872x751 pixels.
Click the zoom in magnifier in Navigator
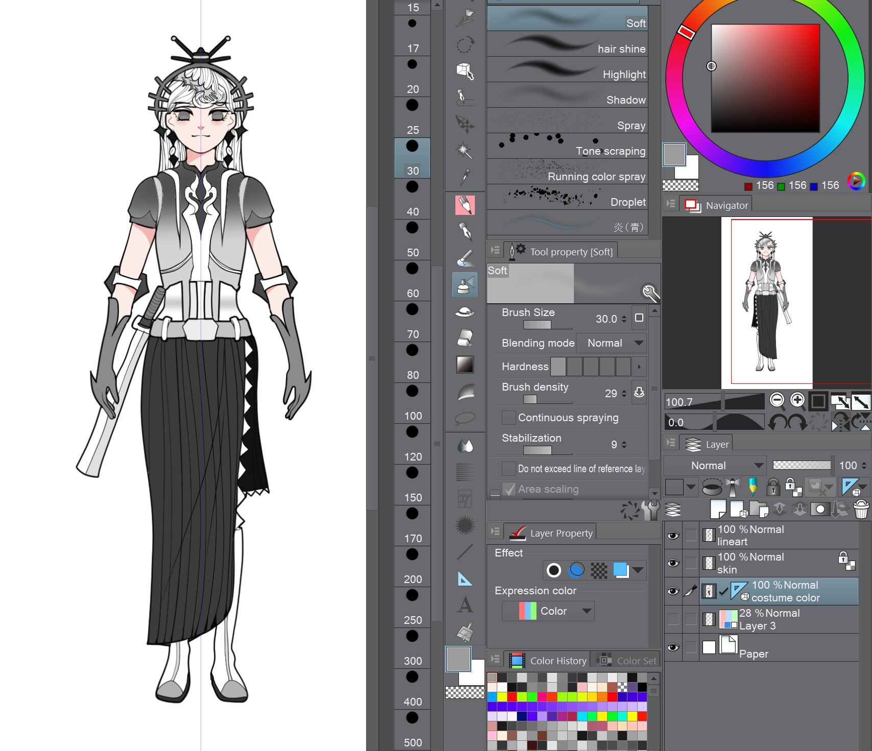tap(797, 400)
